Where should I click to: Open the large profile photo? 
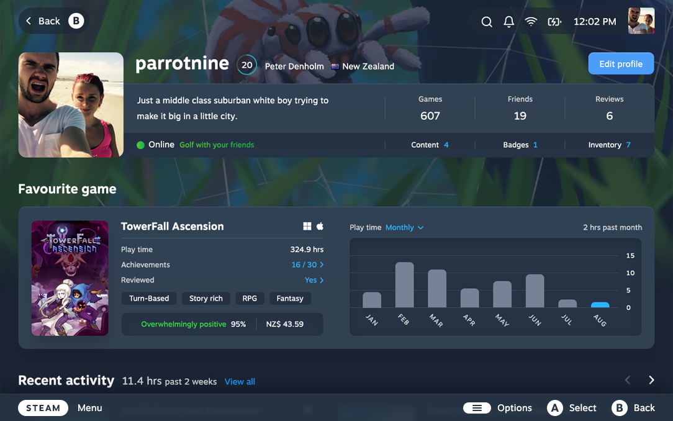(71, 105)
